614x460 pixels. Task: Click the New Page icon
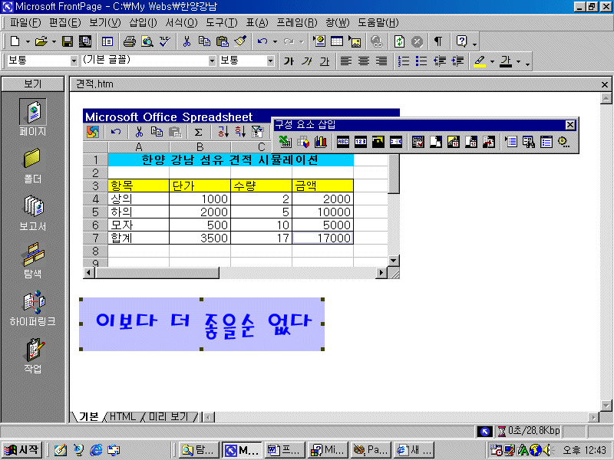click(x=15, y=41)
